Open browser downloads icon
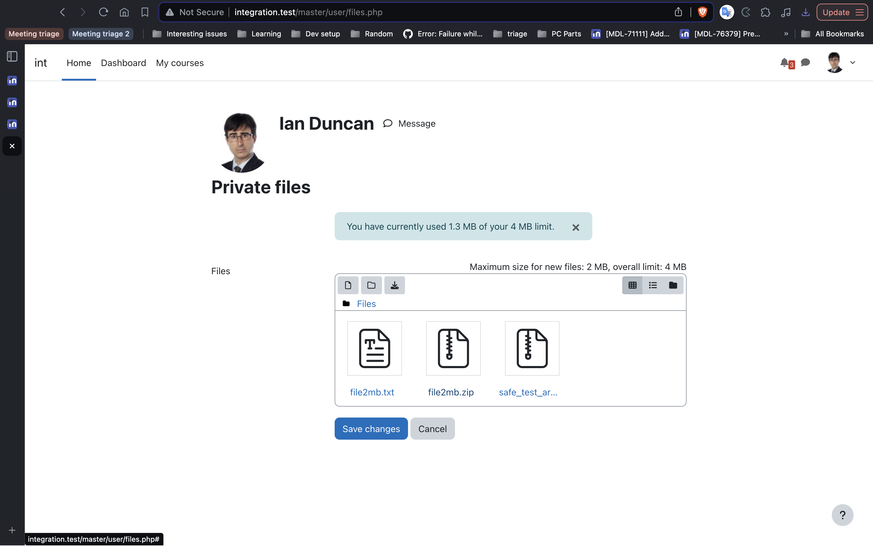This screenshot has width=873, height=546. click(x=805, y=12)
